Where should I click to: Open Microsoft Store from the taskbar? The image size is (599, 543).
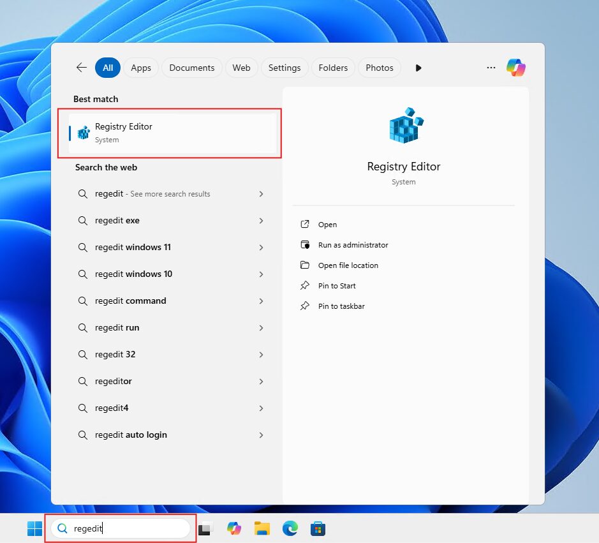point(318,528)
